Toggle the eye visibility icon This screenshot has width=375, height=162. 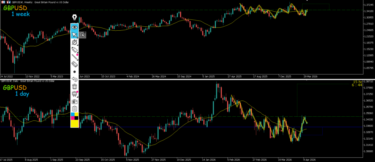(75, 27)
